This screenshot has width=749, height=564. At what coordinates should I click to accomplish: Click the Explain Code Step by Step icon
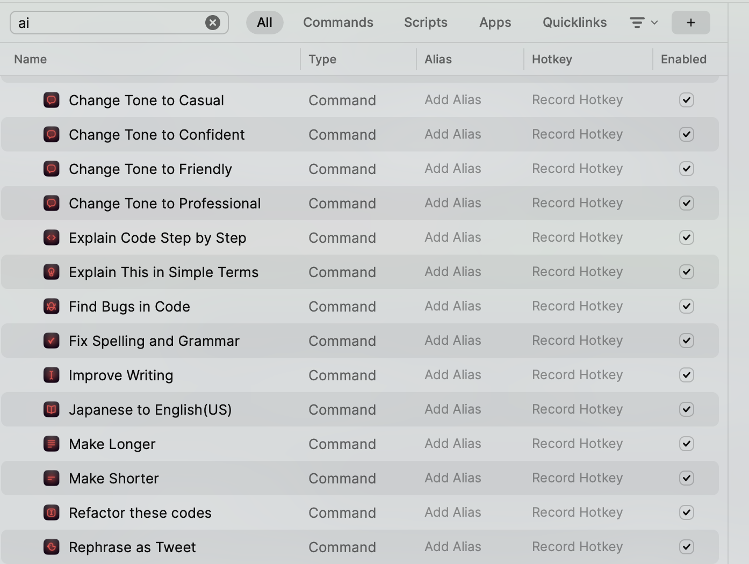(51, 237)
